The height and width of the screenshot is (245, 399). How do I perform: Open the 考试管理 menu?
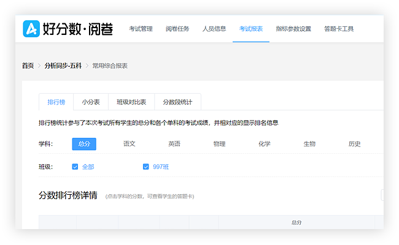(141, 29)
